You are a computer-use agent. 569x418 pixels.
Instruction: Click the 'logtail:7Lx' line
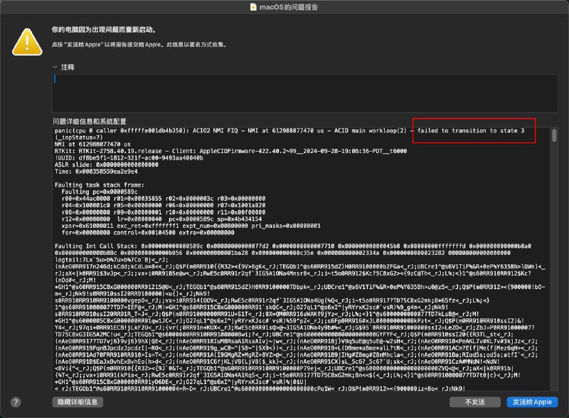(x=112, y=260)
